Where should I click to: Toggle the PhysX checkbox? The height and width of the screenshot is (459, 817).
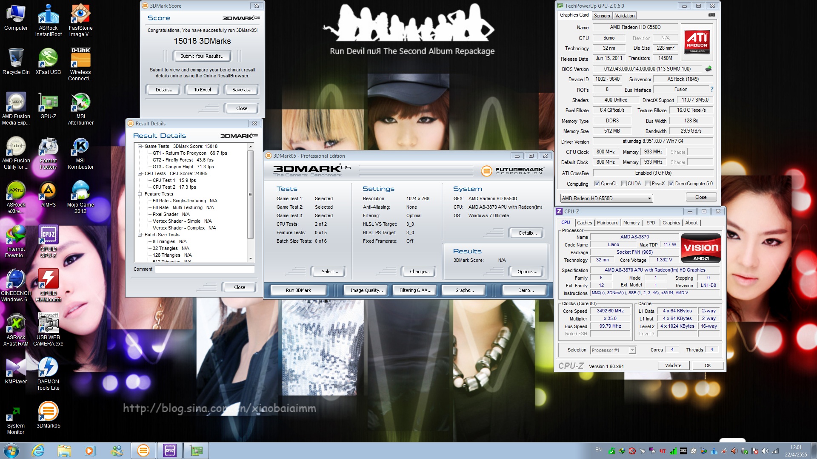(x=648, y=184)
